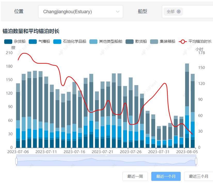Screen dimensions: 213x184
Task: Select the 最近三个月 time range button
Action: point(199,176)
